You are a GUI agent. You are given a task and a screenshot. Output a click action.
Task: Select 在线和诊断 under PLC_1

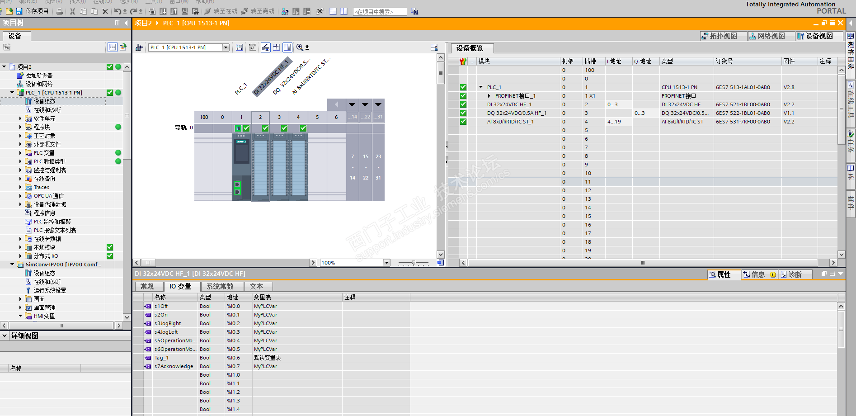tap(47, 110)
